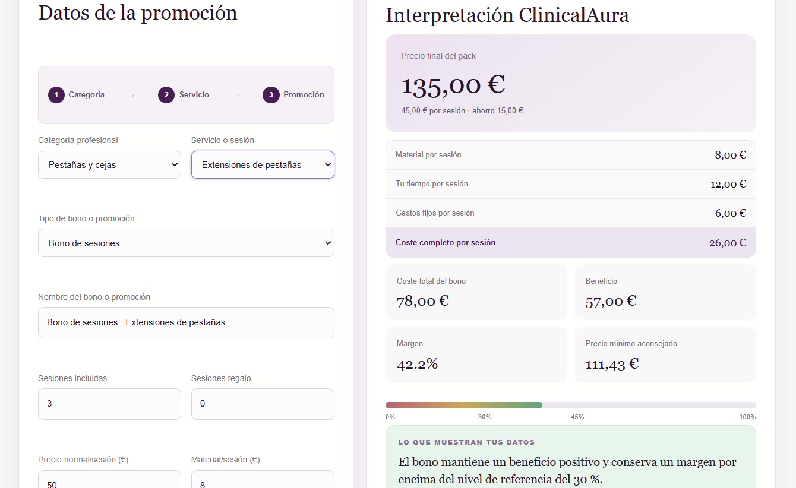
Task: Click the Coste total del bono card
Action: (x=476, y=292)
